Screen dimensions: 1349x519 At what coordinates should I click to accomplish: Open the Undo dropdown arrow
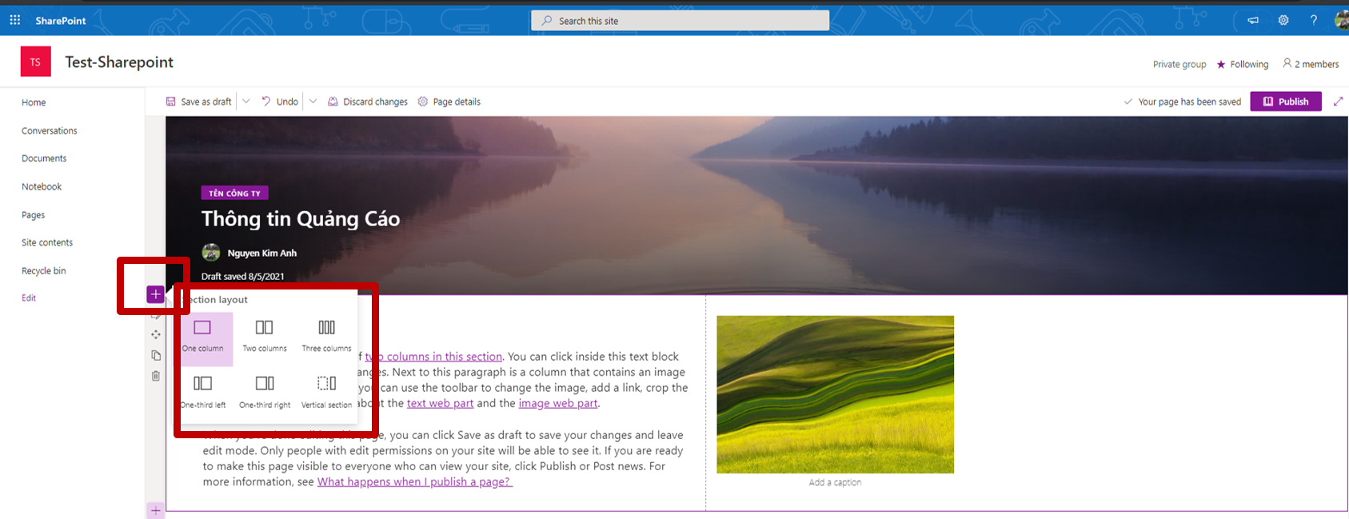coord(313,102)
